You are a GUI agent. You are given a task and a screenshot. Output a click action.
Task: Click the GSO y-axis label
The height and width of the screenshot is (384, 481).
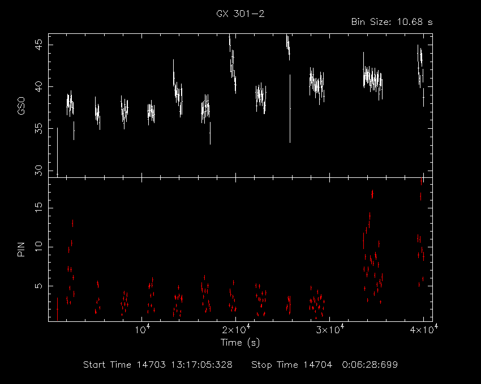pyautogui.click(x=21, y=106)
